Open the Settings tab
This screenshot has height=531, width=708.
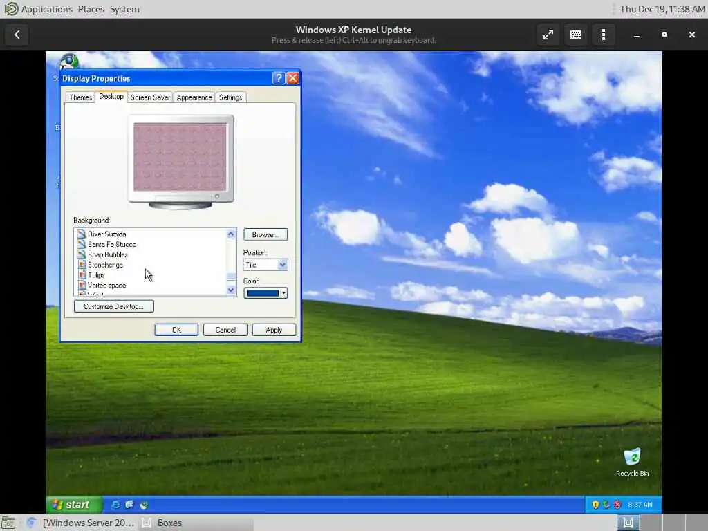tap(231, 97)
